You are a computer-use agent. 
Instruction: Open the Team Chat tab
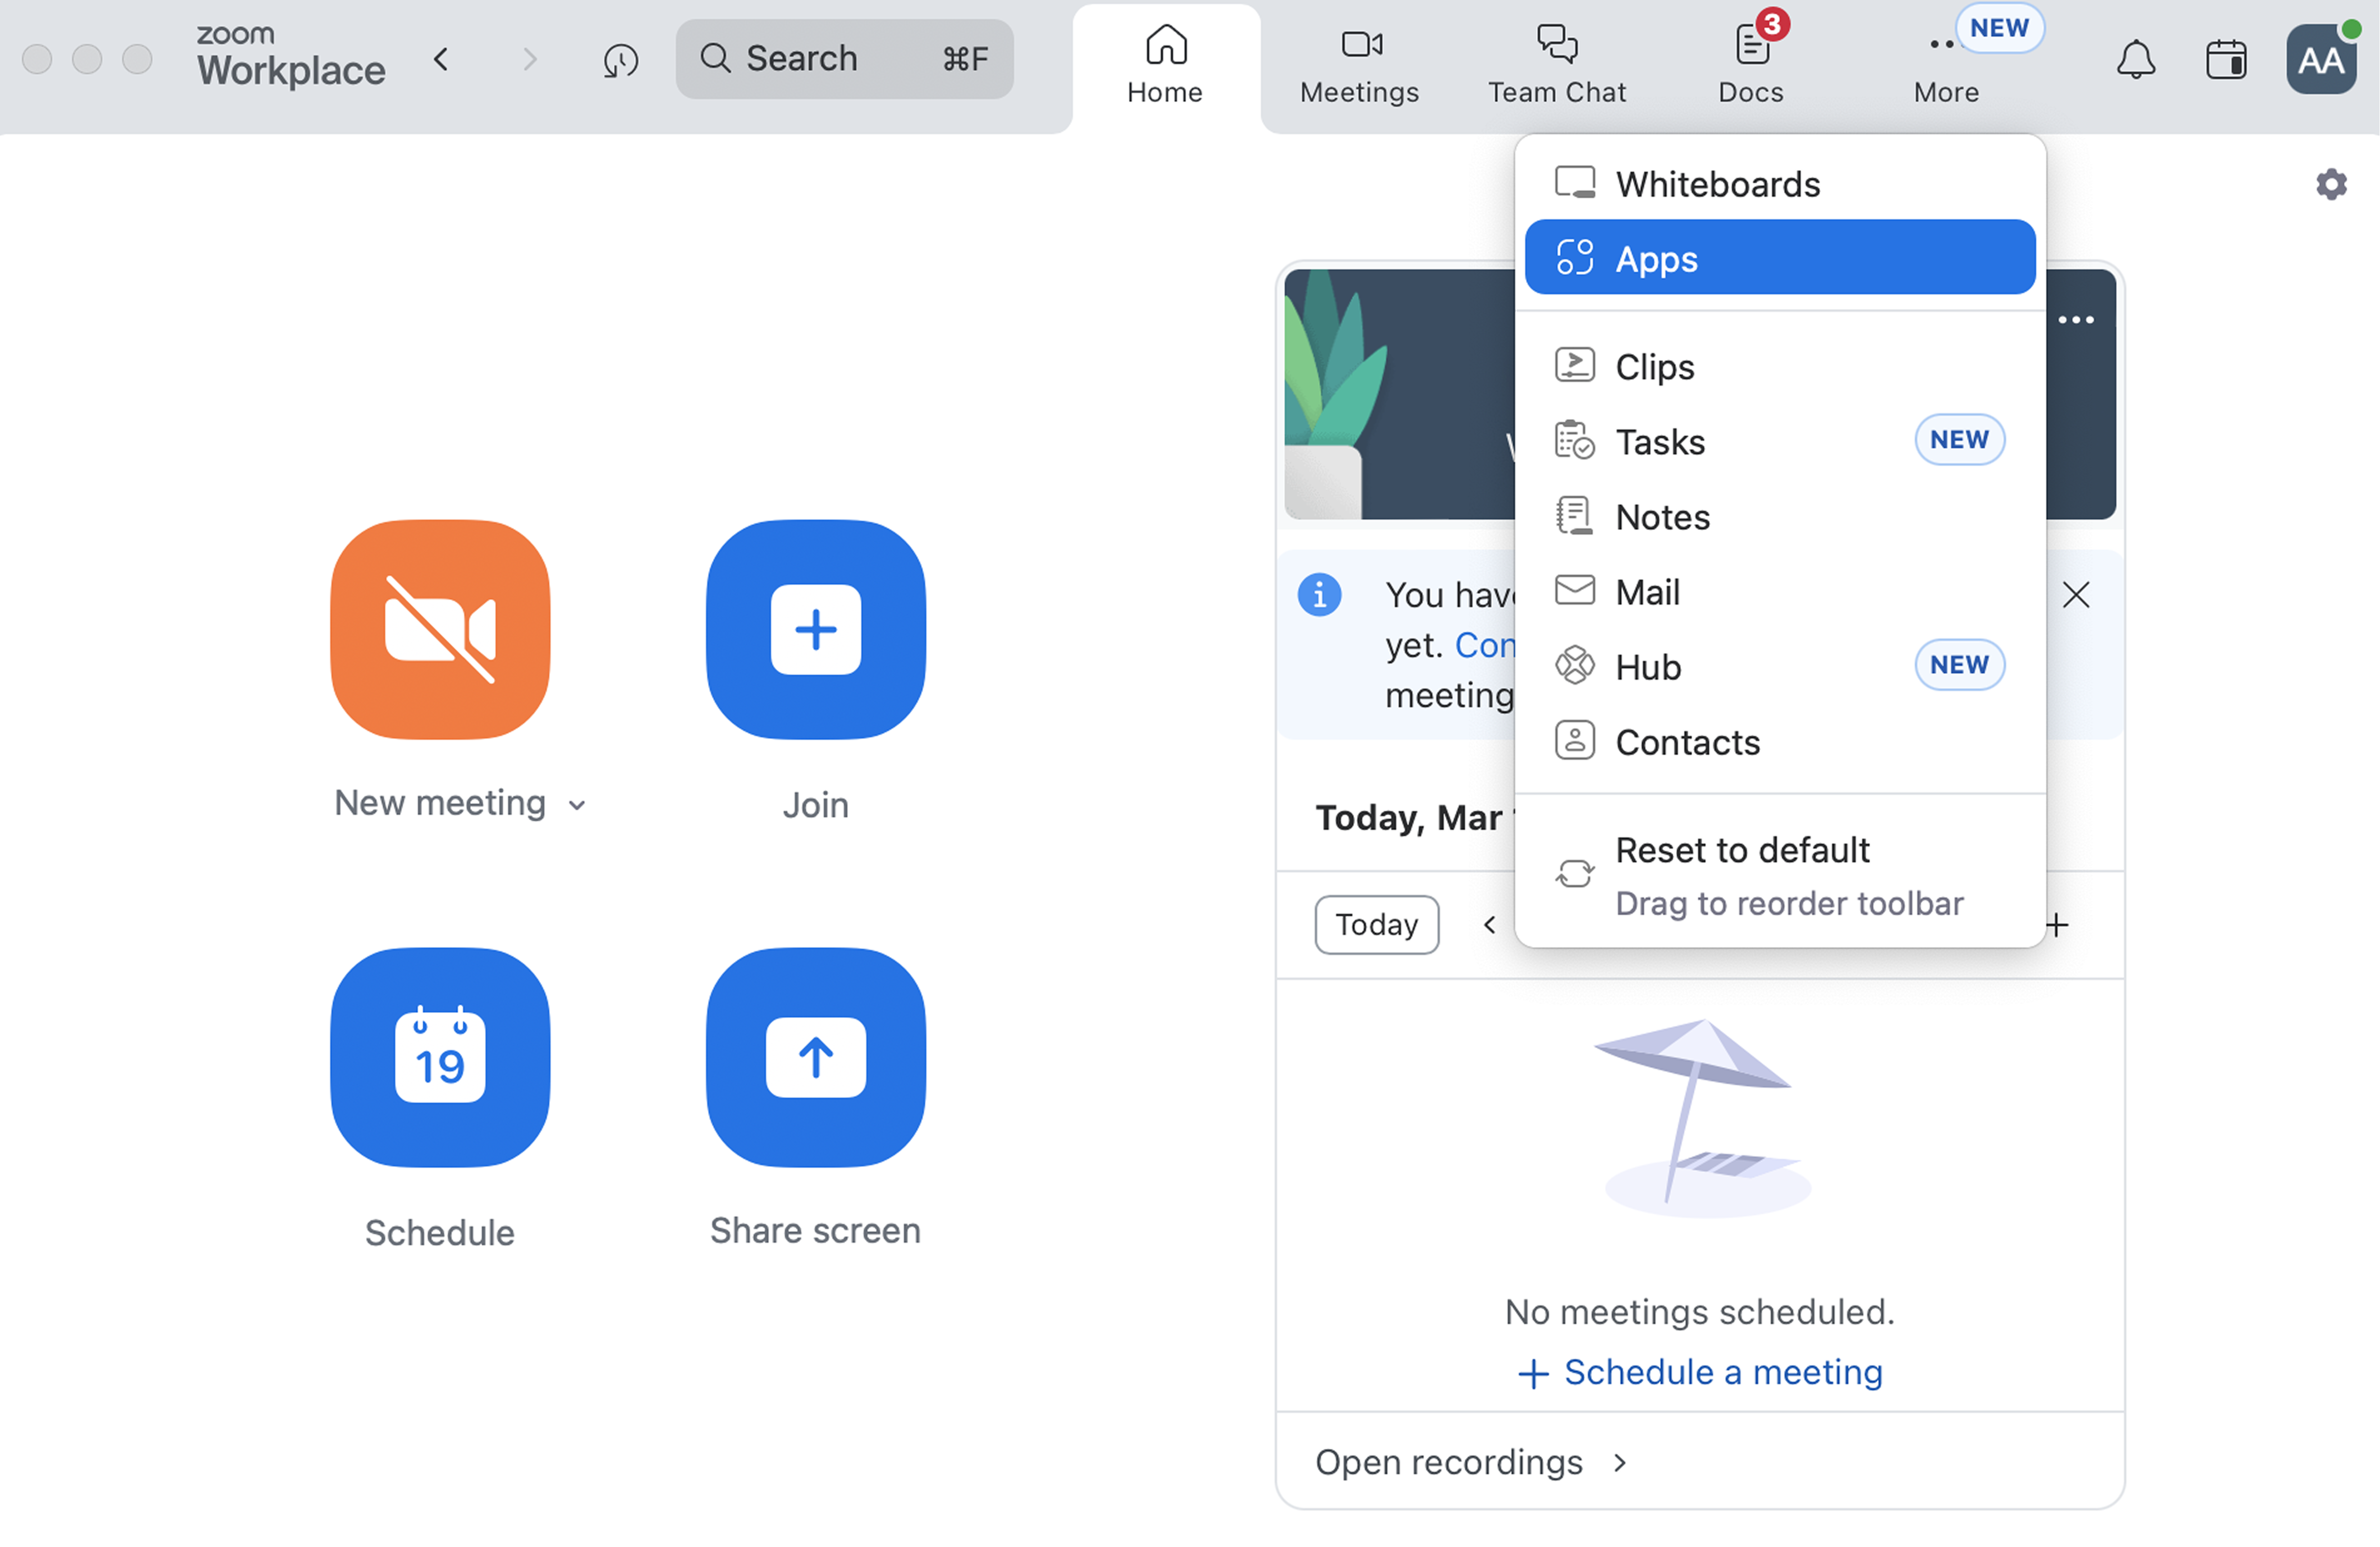pos(1556,66)
